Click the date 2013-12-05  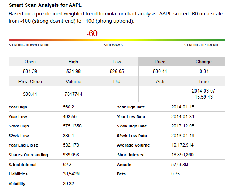click(x=183, y=126)
